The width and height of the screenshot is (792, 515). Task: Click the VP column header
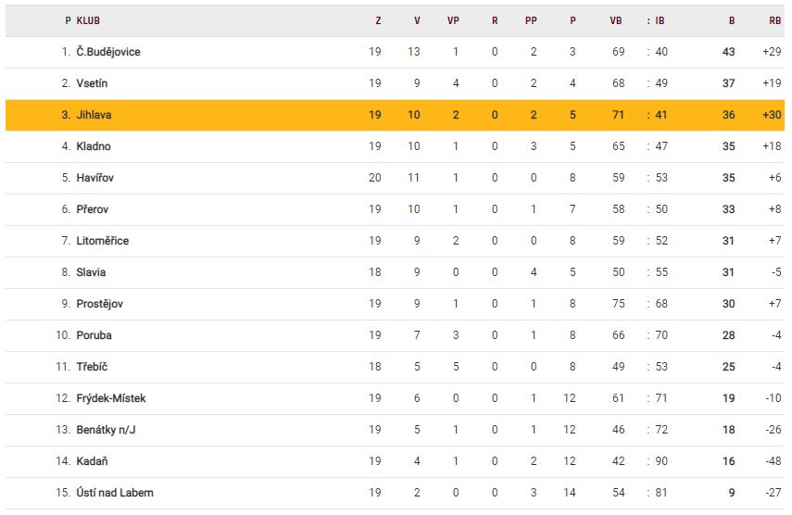point(453,20)
